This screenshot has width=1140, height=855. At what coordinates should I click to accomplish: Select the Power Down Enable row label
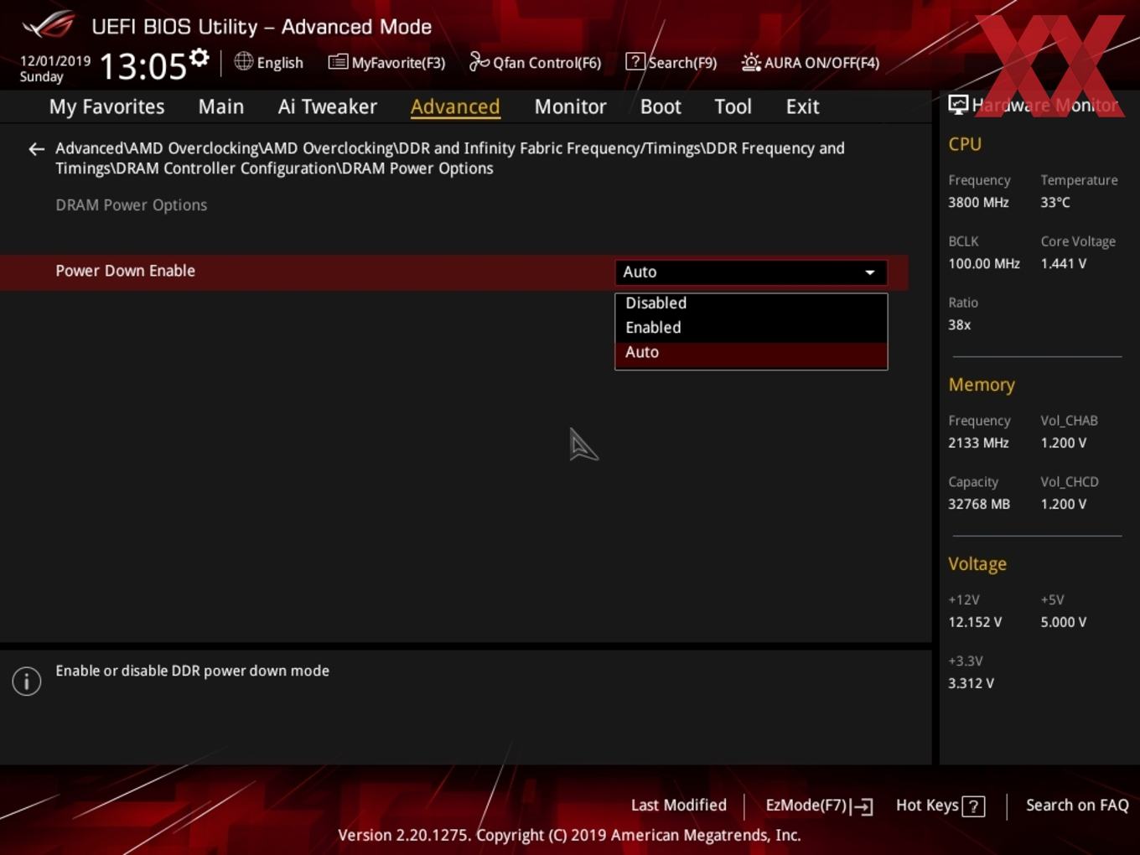click(x=125, y=271)
